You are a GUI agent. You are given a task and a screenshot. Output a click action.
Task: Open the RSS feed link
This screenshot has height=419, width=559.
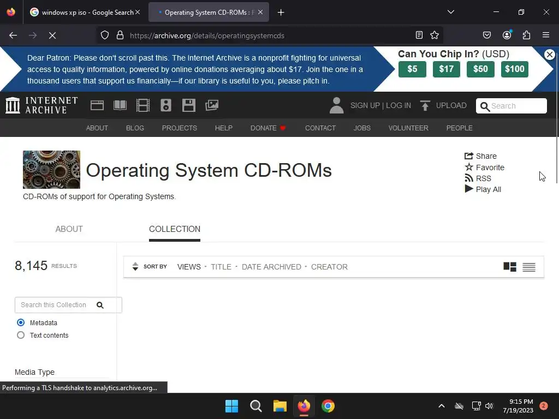pyautogui.click(x=478, y=178)
